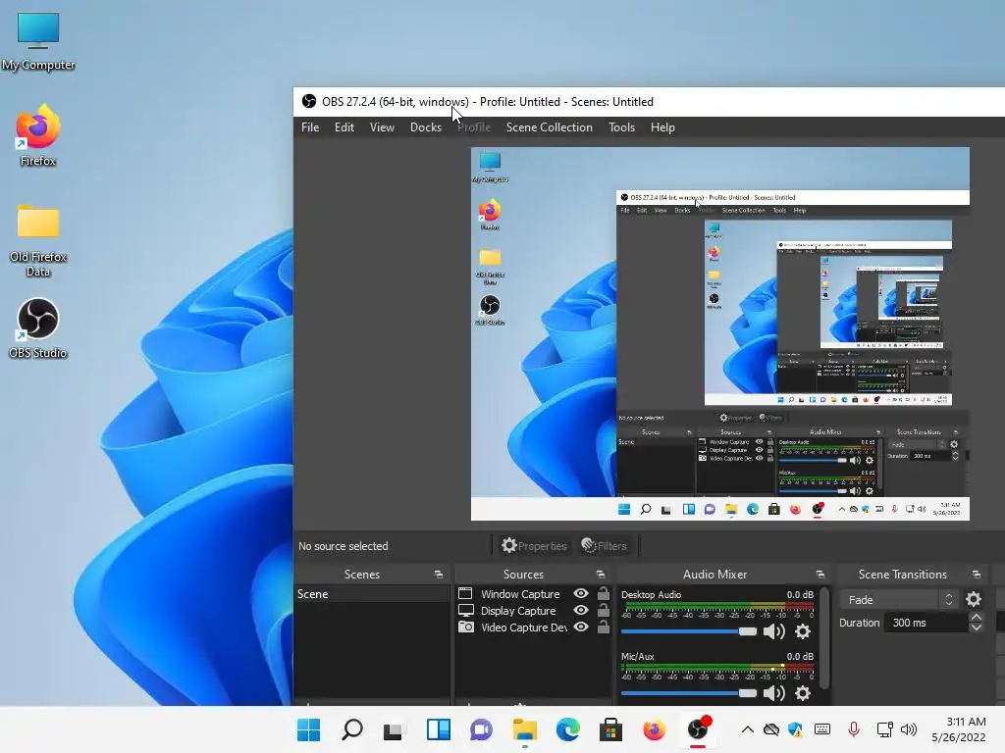The image size is (1005, 753).
Task: Select the Scene entry in Scenes list
Action: click(x=372, y=594)
